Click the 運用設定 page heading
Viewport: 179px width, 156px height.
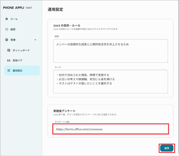(x=55, y=9)
